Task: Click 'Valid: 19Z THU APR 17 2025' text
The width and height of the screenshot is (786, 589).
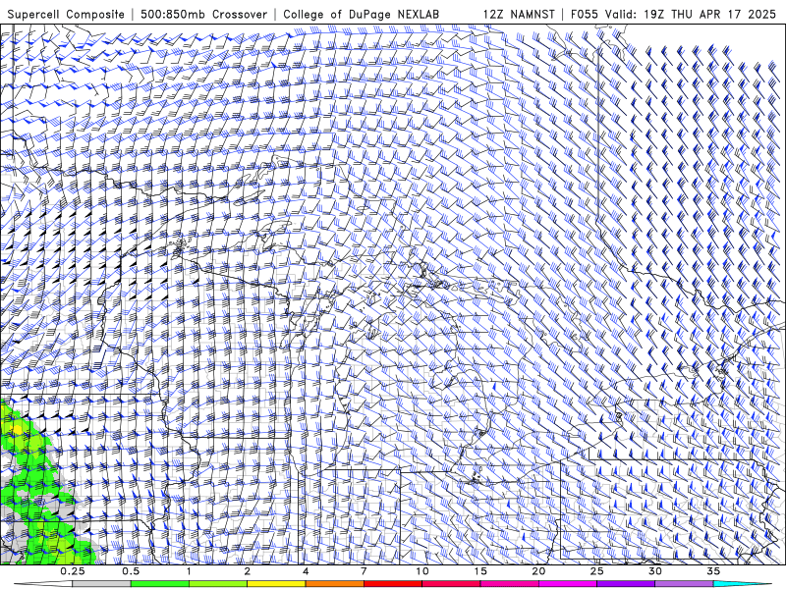Action: pyautogui.click(x=691, y=15)
